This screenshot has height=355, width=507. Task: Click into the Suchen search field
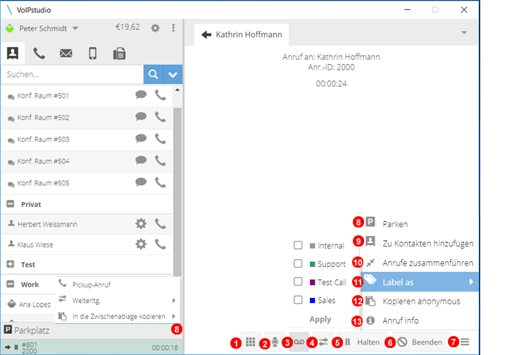[x=70, y=74]
